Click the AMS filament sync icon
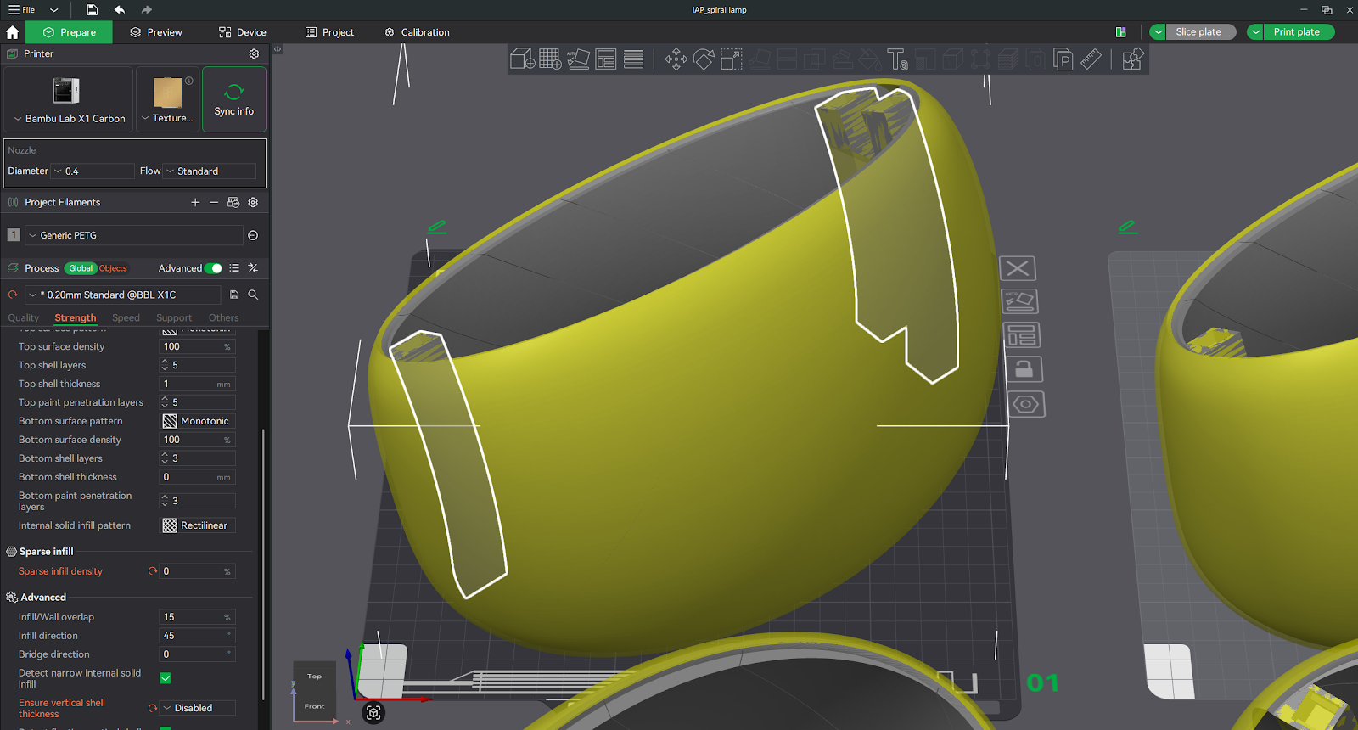The image size is (1358, 730). pyautogui.click(x=233, y=202)
